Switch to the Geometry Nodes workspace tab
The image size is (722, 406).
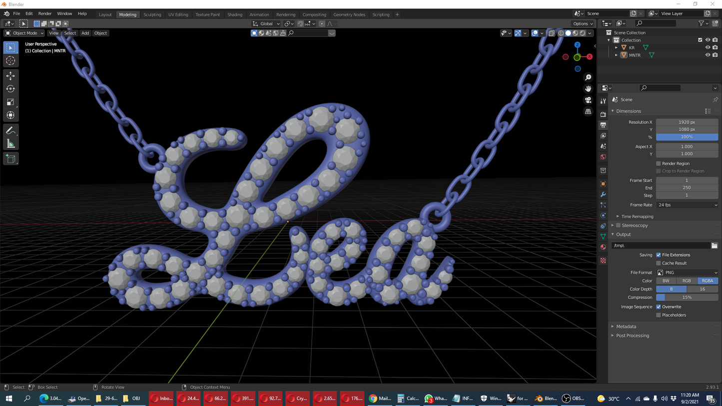(x=349, y=14)
